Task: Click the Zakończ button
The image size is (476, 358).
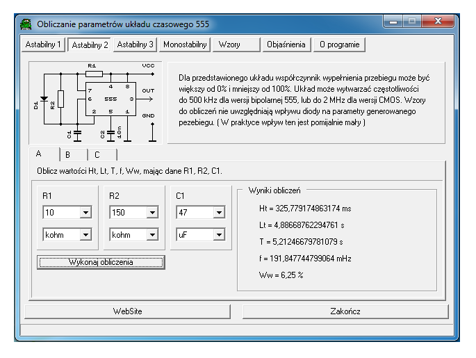Action: point(345,311)
